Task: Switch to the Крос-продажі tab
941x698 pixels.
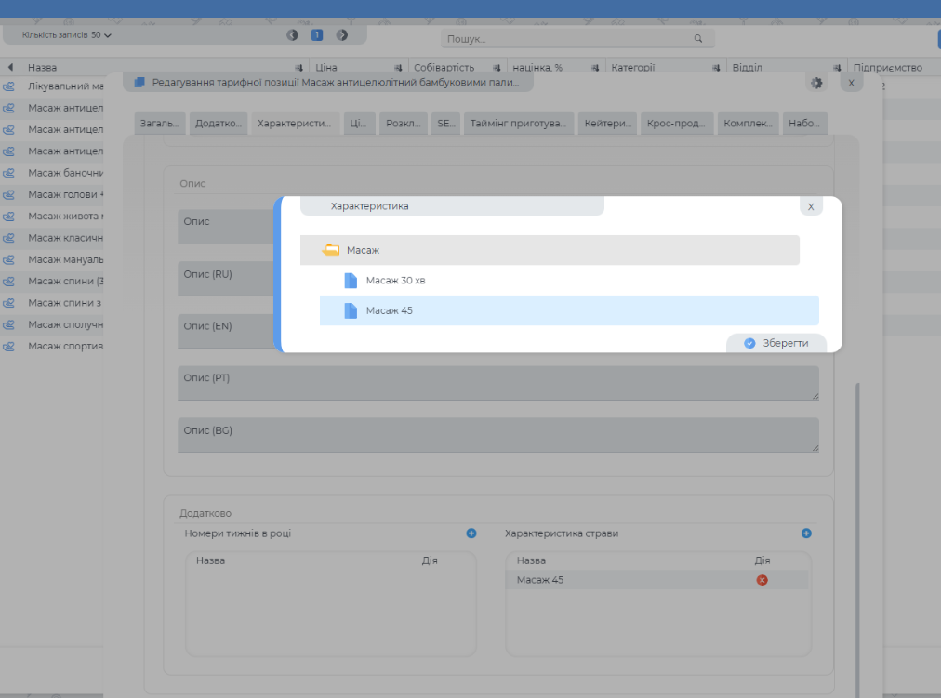Action: pyautogui.click(x=676, y=124)
